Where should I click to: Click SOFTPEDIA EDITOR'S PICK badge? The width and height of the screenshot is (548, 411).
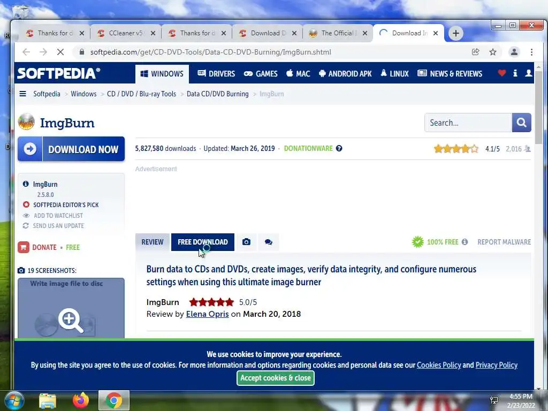(x=61, y=205)
